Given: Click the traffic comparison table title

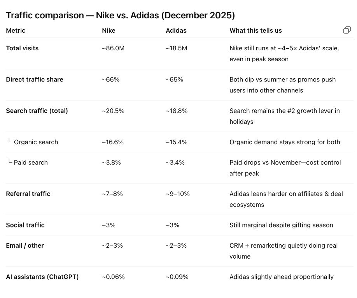Looking at the screenshot, I should pyautogui.click(x=120, y=15).
